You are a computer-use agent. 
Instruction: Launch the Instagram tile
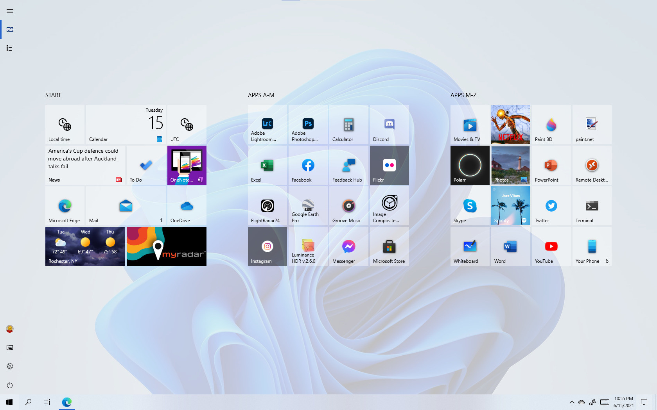(267, 246)
